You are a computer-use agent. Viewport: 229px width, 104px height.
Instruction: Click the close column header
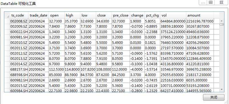[104, 15]
